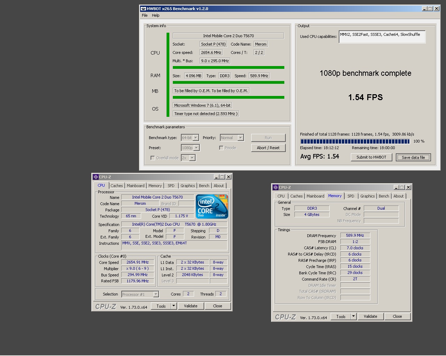Open Bench tab in left CPU-Z
This screenshot has width=446, height=356.
point(204,186)
